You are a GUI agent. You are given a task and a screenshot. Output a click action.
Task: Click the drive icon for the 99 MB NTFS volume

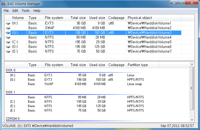point(8,37)
